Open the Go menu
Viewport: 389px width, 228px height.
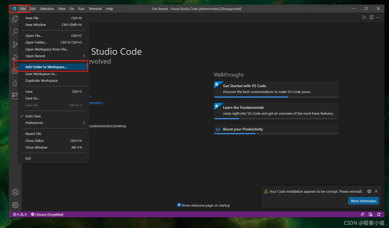[x=72, y=9]
